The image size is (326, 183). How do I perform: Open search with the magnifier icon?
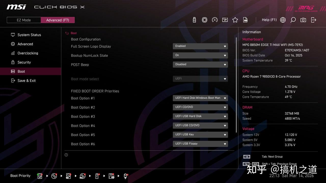pos(293,20)
